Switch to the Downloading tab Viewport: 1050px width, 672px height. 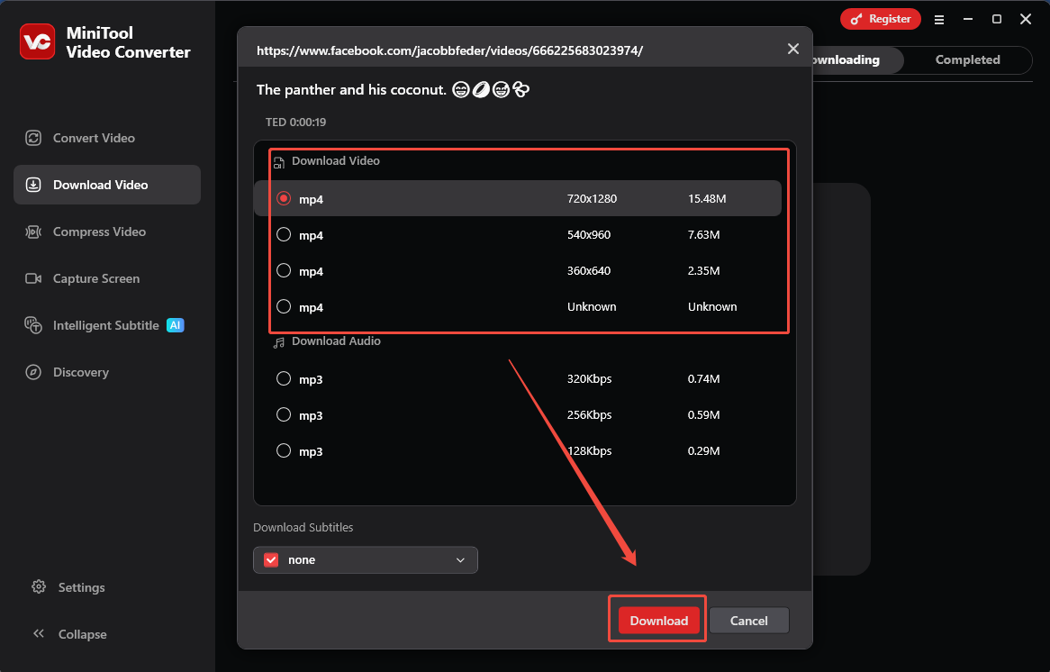tap(846, 59)
